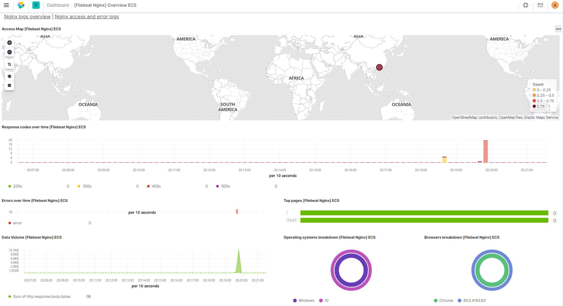The image size is (563, 306).
Task: Go to the Dashboard breadcrumb
Action: (58, 5)
